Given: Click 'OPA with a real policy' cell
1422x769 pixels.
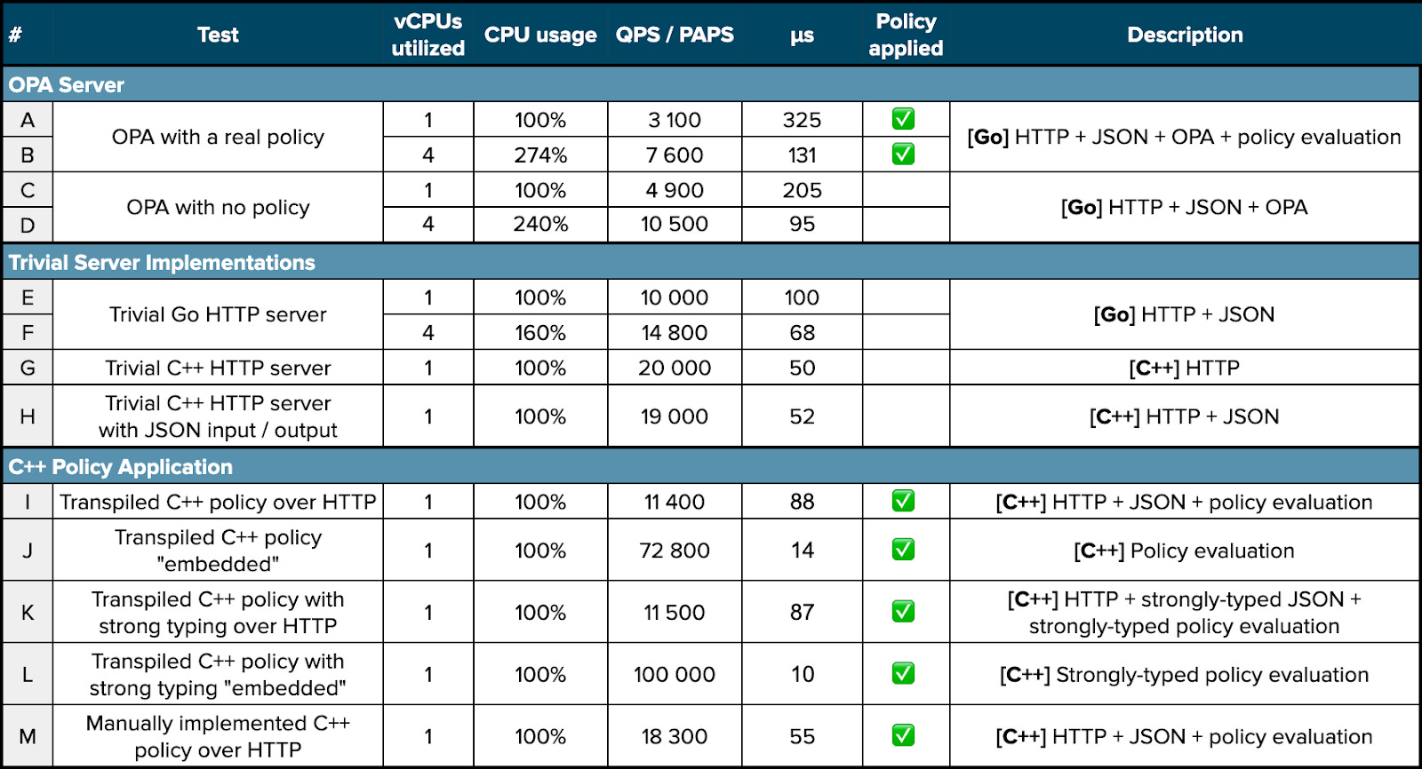Looking at the screenshot, I should (x=218, y=137).
